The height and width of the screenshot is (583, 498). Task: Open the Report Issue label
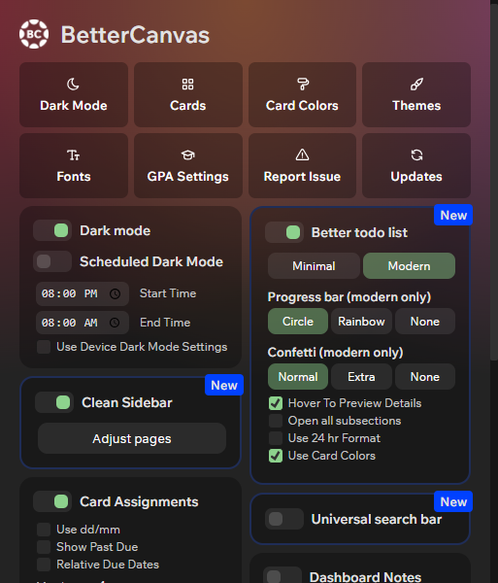(x=302, y=176)
